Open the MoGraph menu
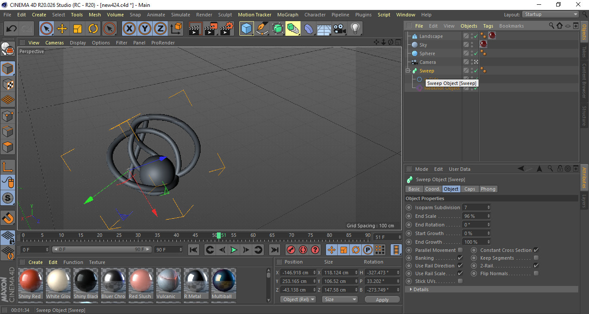Image resolution: width=589 pixels, height=314 pixels. 288,15
